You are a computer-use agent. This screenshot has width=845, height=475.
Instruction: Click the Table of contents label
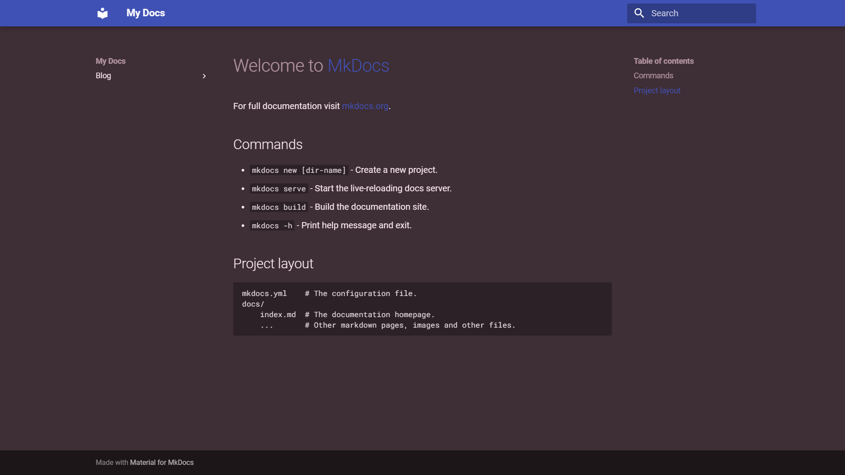(663, 61)
